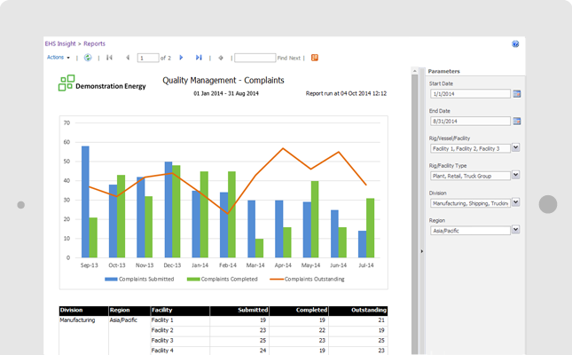Select the Facility 2 table row
The height and width of the screenshot is (355, 572).
coord(269,330)
